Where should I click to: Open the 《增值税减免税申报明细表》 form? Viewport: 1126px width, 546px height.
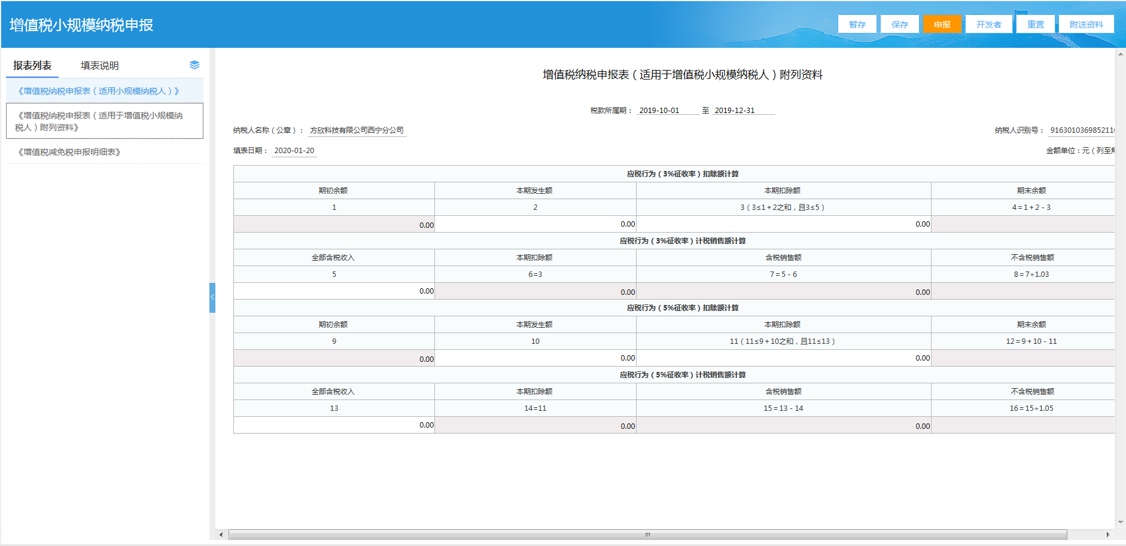(x=69, y=151)
